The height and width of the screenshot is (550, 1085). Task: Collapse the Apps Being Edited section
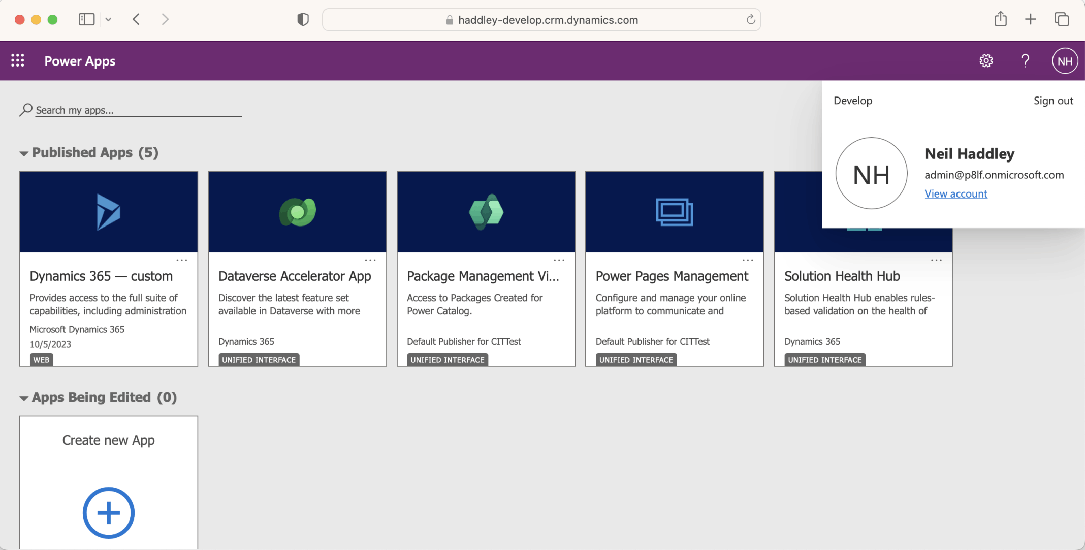[x=24, y=398]
